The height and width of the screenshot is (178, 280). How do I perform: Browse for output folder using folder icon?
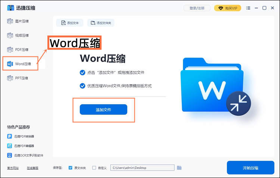click(179, 168)
